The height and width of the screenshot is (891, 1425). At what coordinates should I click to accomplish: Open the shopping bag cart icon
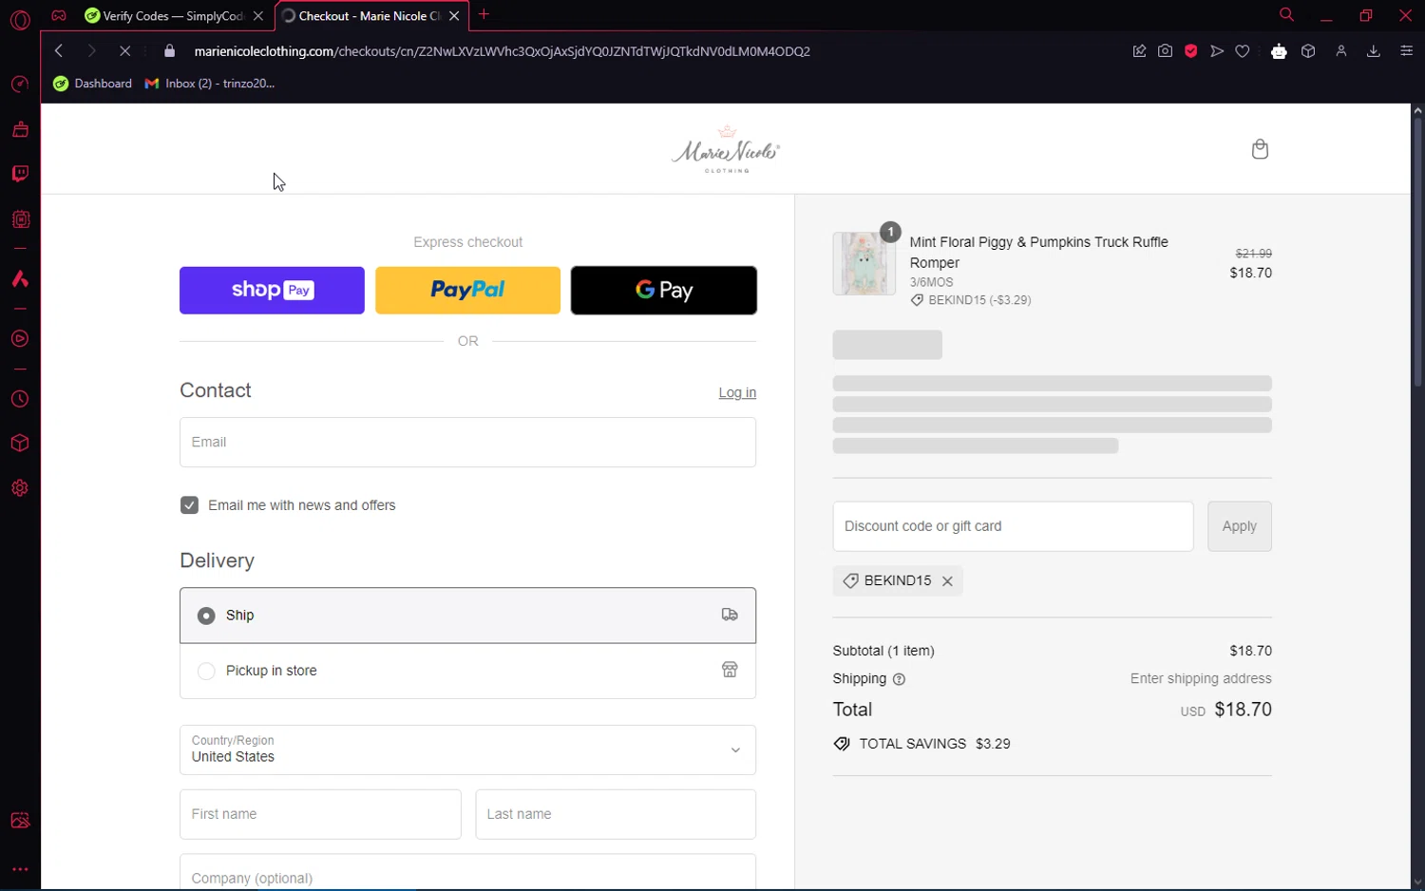tap(1260, 149)
